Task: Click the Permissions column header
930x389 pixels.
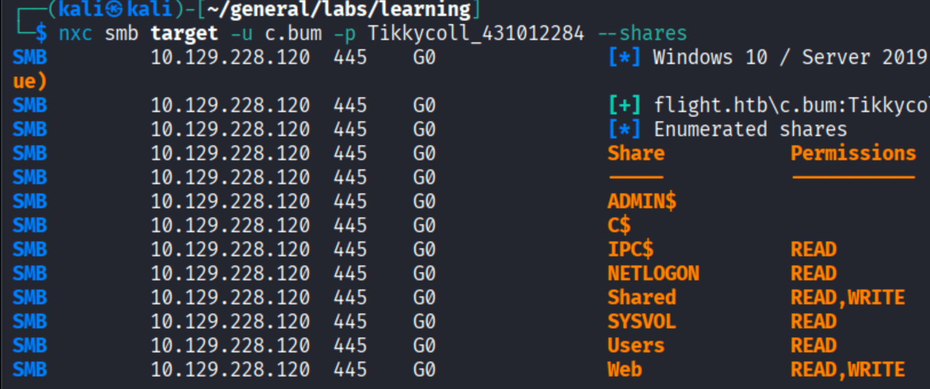Action: (853, 153)
